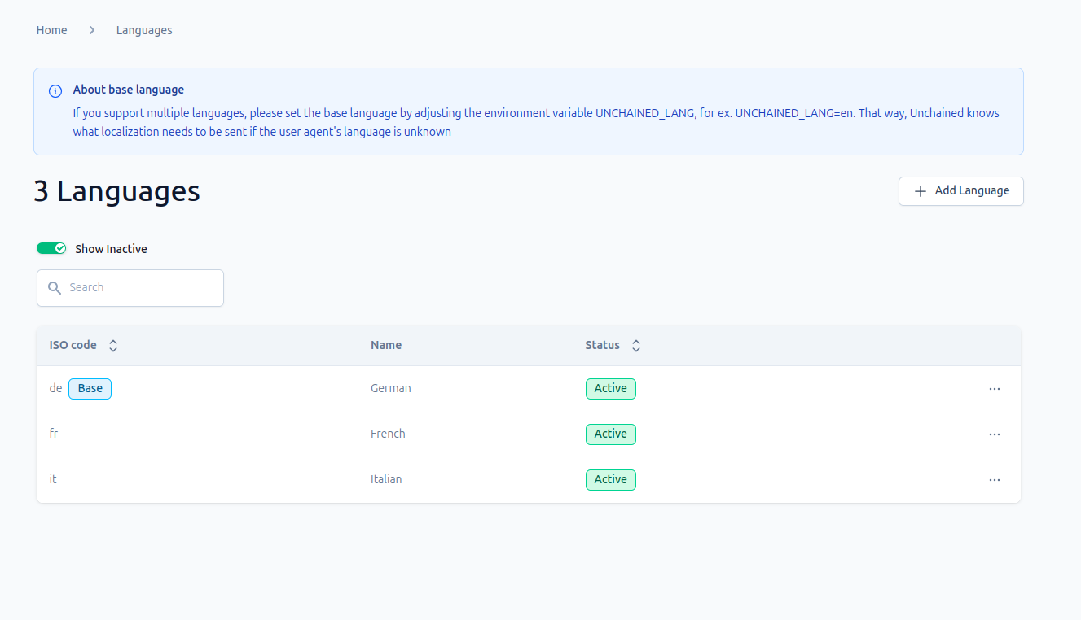Open Languages breadcrumb item
The height and width of the screenshot is (620, 1081).
[x=144, y=30]
